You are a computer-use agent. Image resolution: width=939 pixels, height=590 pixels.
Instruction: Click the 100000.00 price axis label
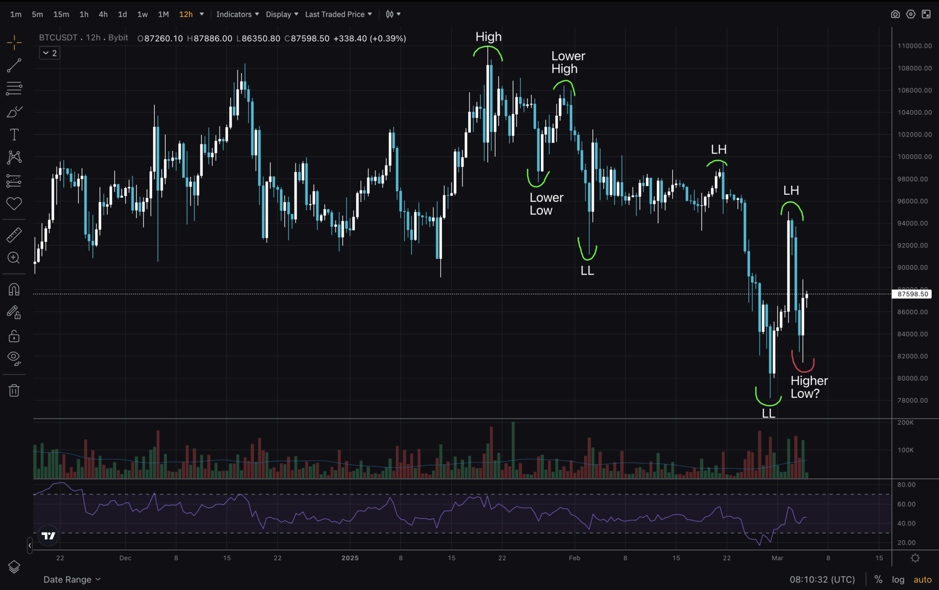(x=914, y=157)
